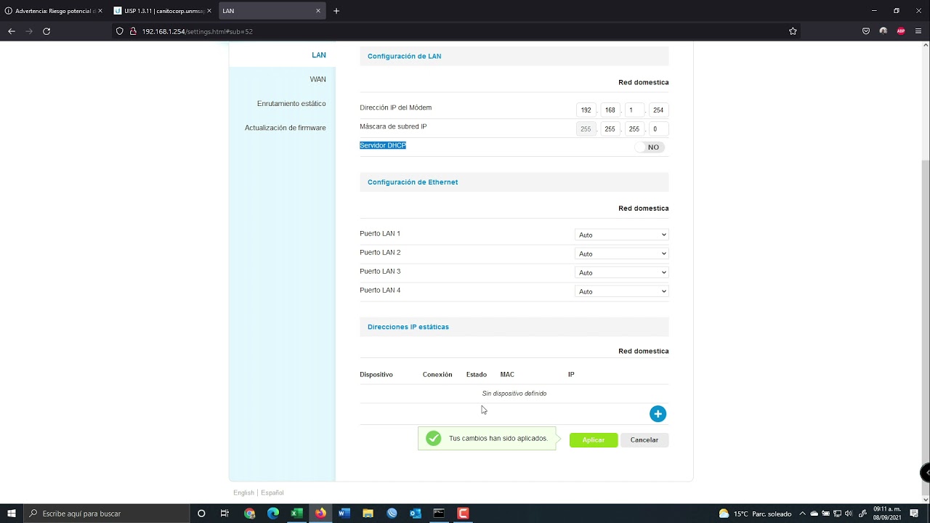This screenshot has height=523, width=930.
Task: Select the LAN sidebar menu item
Action: 318,55
